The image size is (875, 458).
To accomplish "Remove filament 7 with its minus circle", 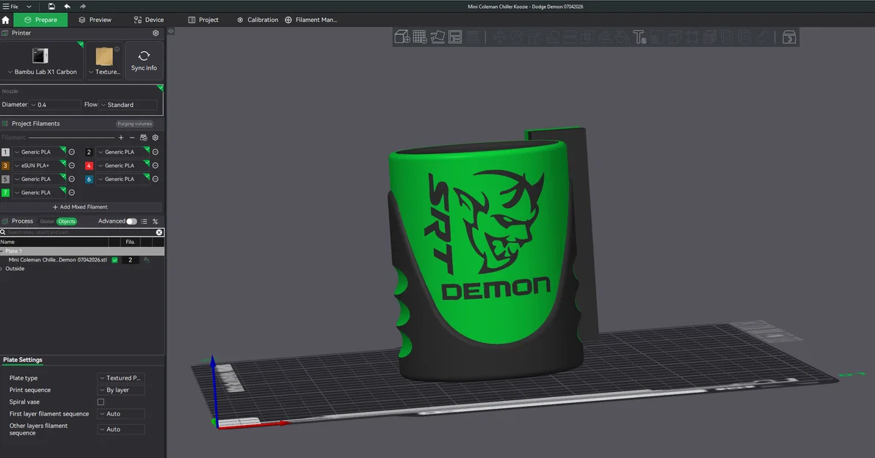I will pyautogui.click(x=71, y=193).
